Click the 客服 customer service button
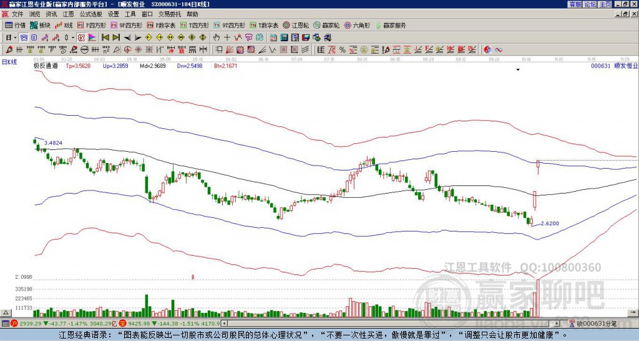The height and width of the screenshot is (341, 639). 575,4
